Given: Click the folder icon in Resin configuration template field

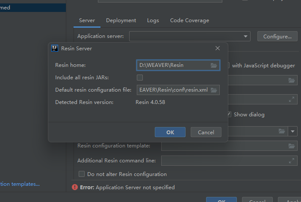Looking at the screenshot, I should (x=292, y=146).
